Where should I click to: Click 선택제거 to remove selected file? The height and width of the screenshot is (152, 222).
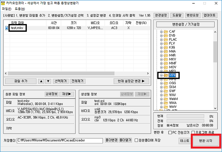pyautogui.click(x=61, y=81)
